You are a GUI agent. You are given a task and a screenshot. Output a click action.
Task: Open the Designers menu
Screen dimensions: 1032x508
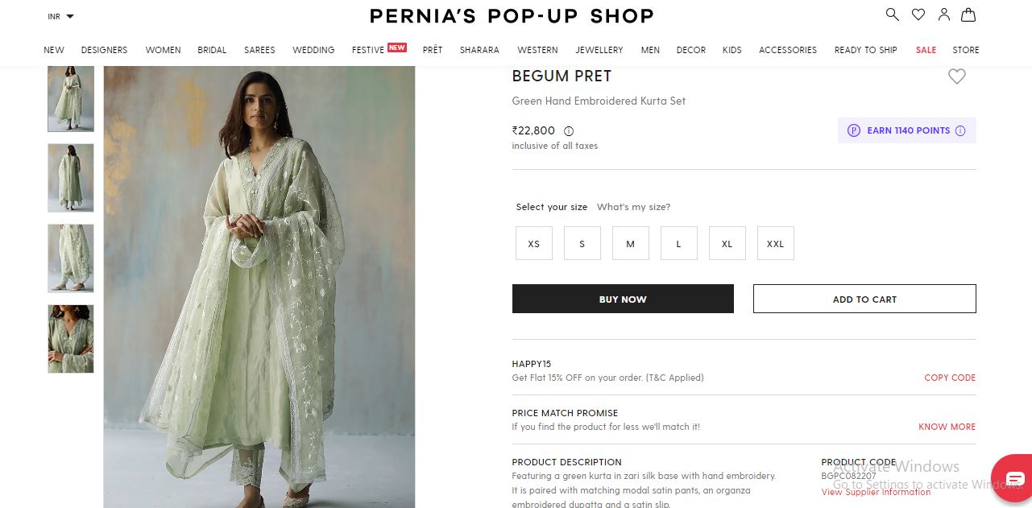(x=104, y=50)
